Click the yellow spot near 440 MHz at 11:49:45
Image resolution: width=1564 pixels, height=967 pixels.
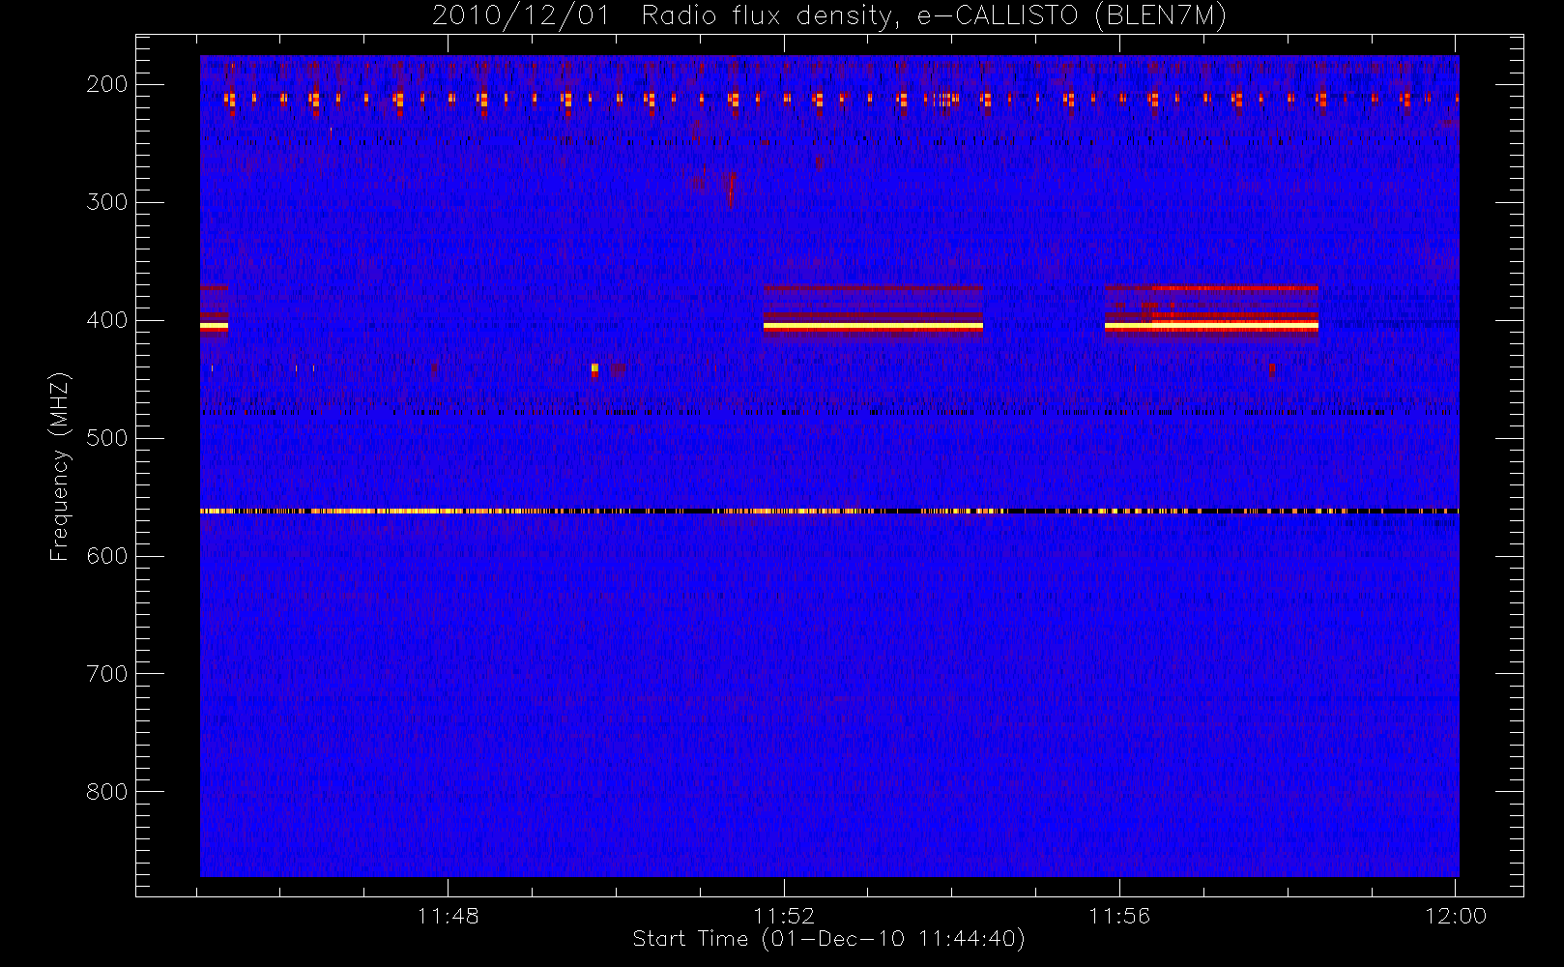pyautogui.click(x=594, y=368)
